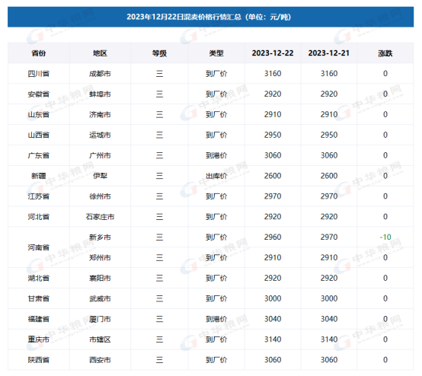This screenshot has height=376, width=422.
Task: Click the 西安市 region cell
Action: pos(100,360)
